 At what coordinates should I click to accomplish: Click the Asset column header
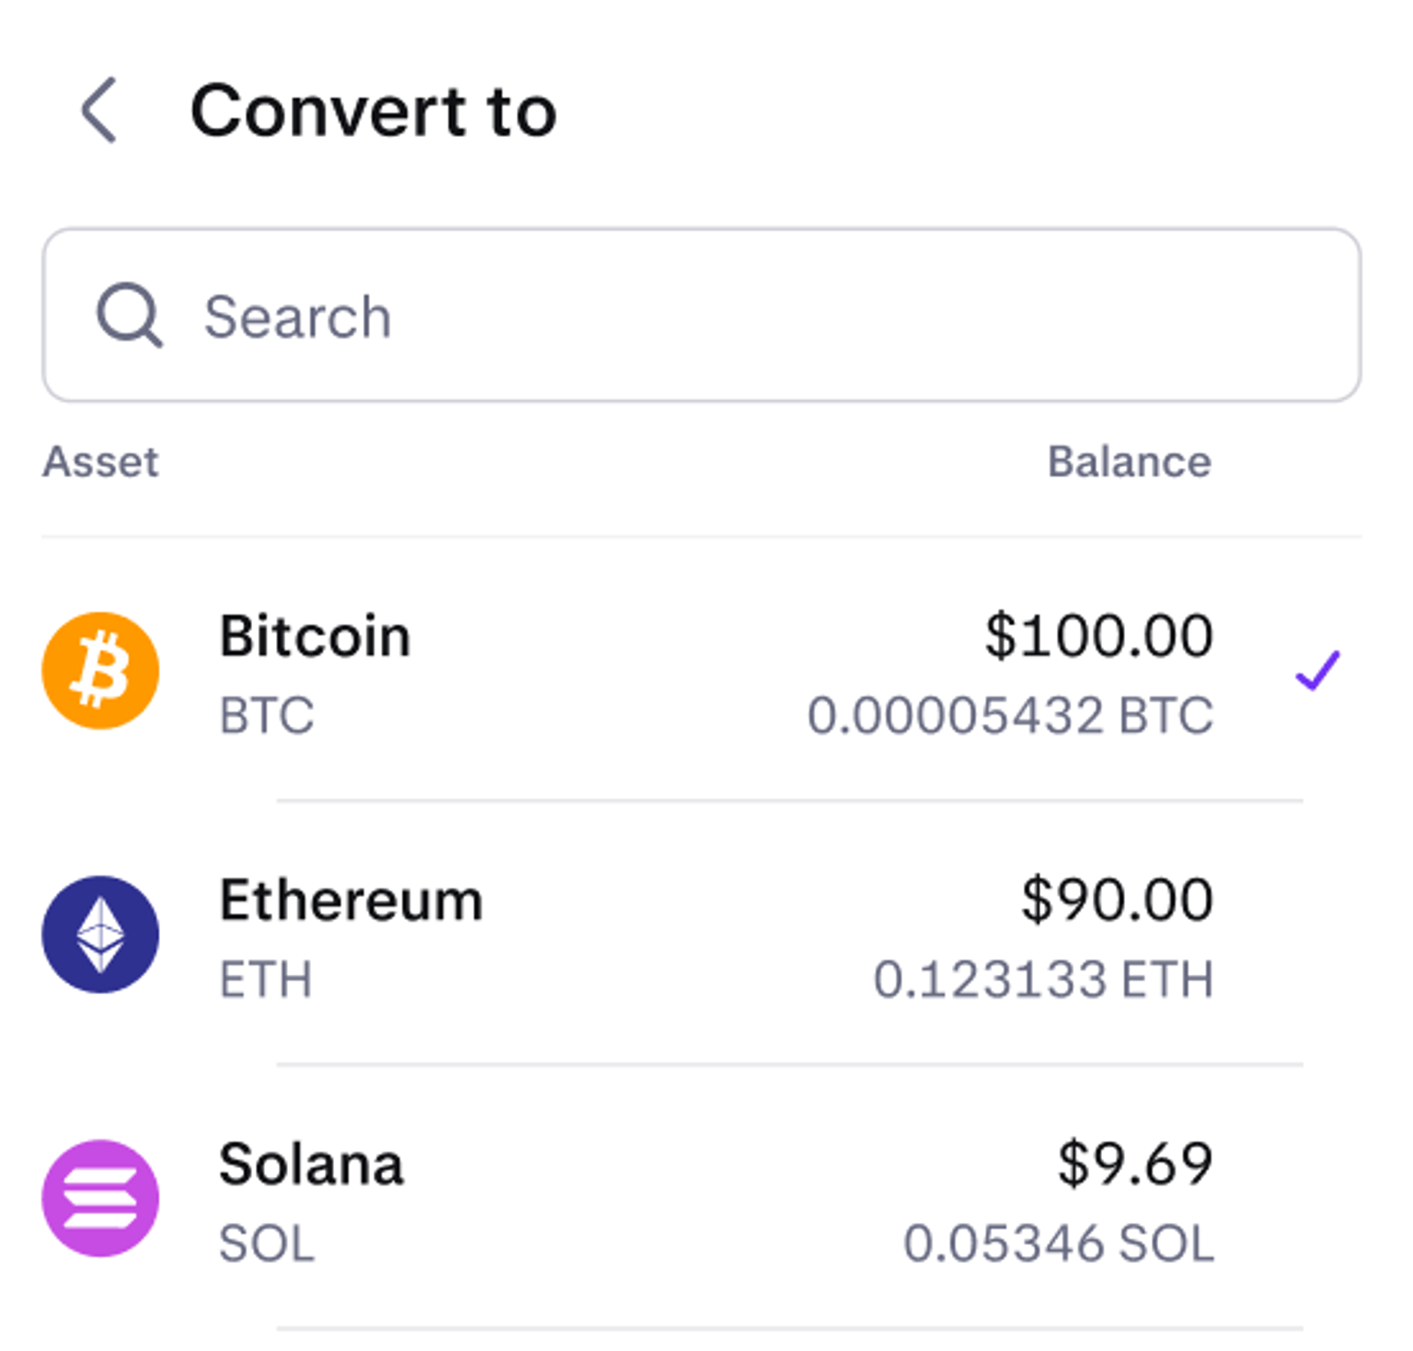[100, 462]
